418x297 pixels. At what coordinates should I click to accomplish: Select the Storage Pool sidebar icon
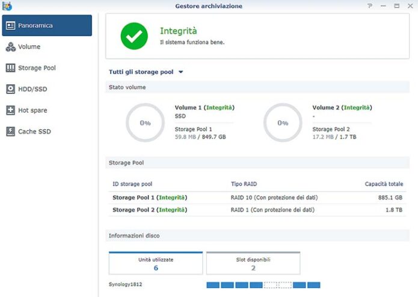click(x=10, y=68)
